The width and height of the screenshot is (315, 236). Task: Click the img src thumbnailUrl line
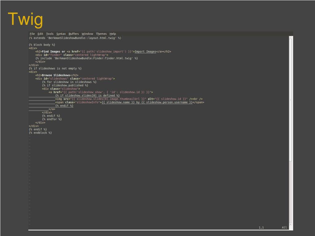[129, 99]
